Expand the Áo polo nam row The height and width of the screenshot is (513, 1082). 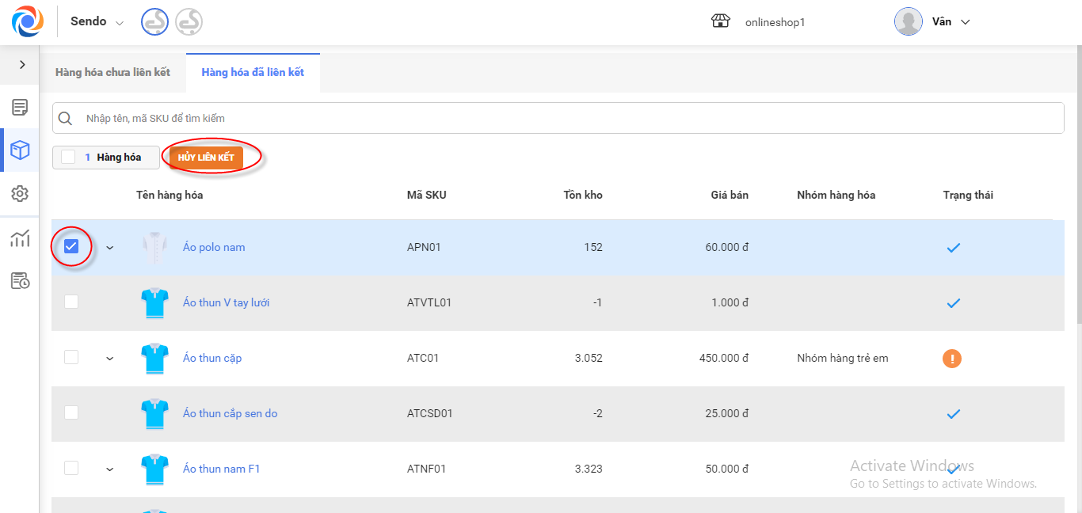coord(110,248)
